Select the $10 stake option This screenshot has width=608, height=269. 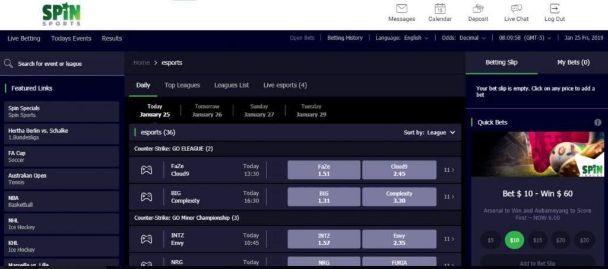(514, 241)
